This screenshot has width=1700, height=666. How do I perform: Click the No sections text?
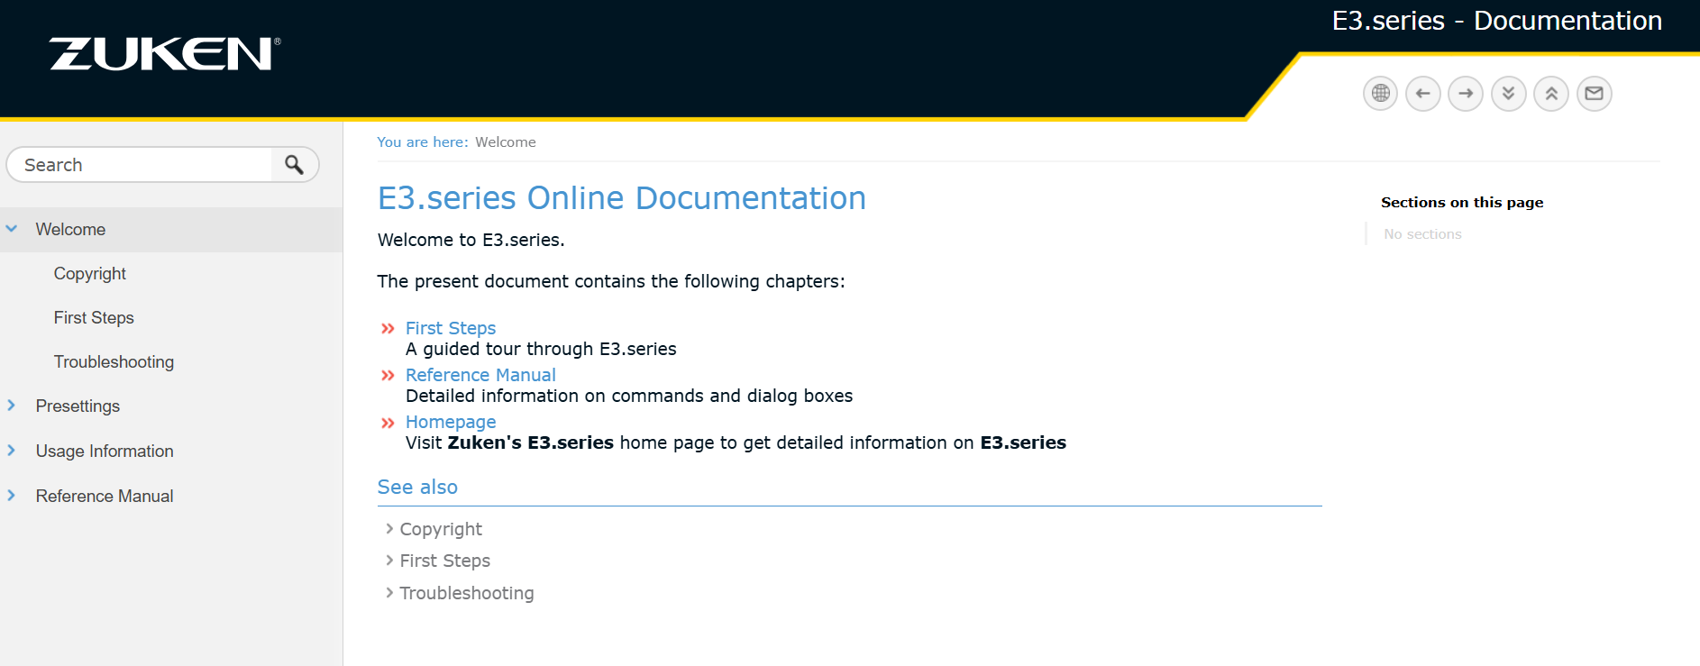pyautogui.click(x=1422, y=234)
